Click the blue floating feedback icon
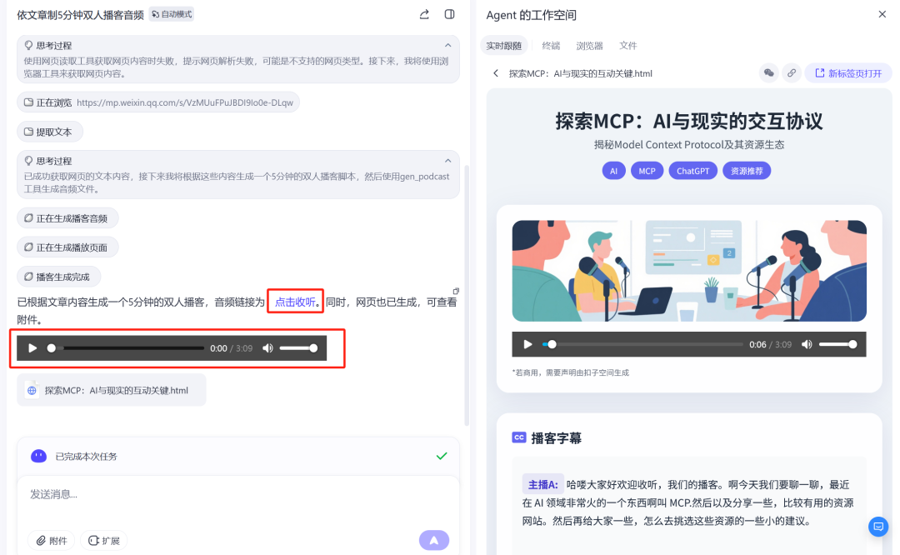Viewport: 900px width, 555px height. point(878,527)
